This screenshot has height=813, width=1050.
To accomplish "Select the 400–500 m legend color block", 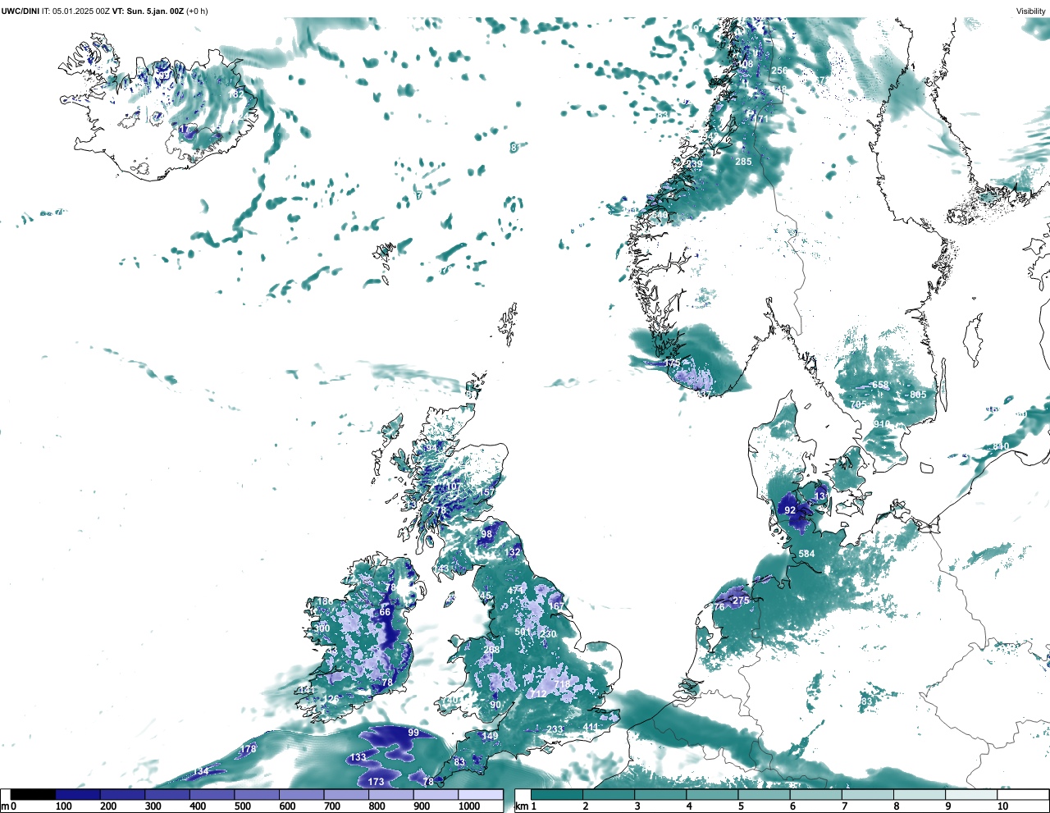I will pyautogui.click(x=212, y=794).
